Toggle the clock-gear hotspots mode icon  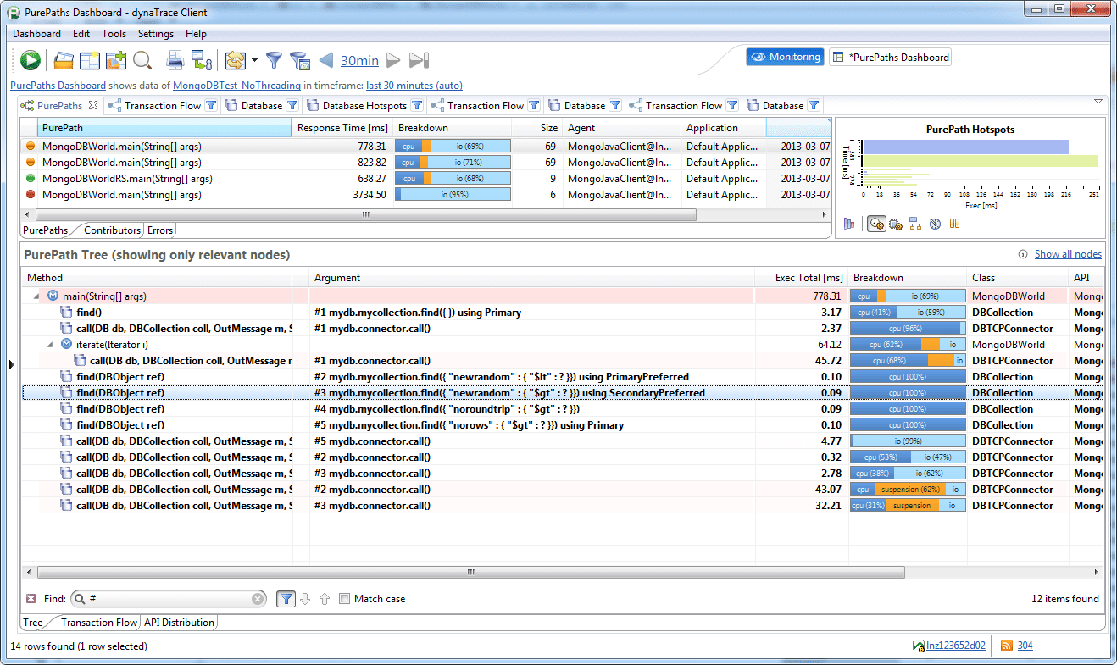(876, 224)
